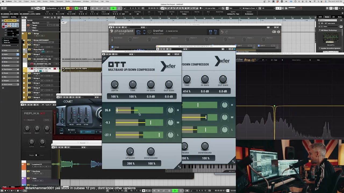Click the info icon in Phase Plant
344x193 pixels.
pos(279,32)
